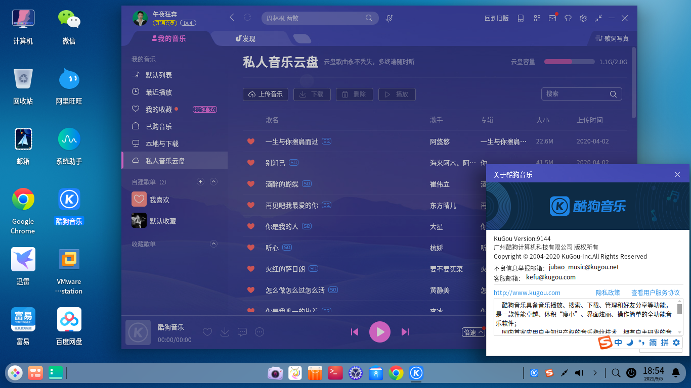Toggle the heart for 你是我的人

[251, 226]
